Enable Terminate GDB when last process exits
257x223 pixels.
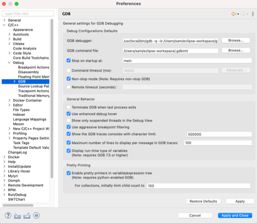pyautogui.click(x=68, y=107)
